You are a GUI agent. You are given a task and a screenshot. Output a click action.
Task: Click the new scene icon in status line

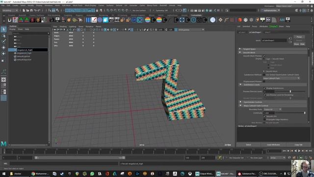24,10
